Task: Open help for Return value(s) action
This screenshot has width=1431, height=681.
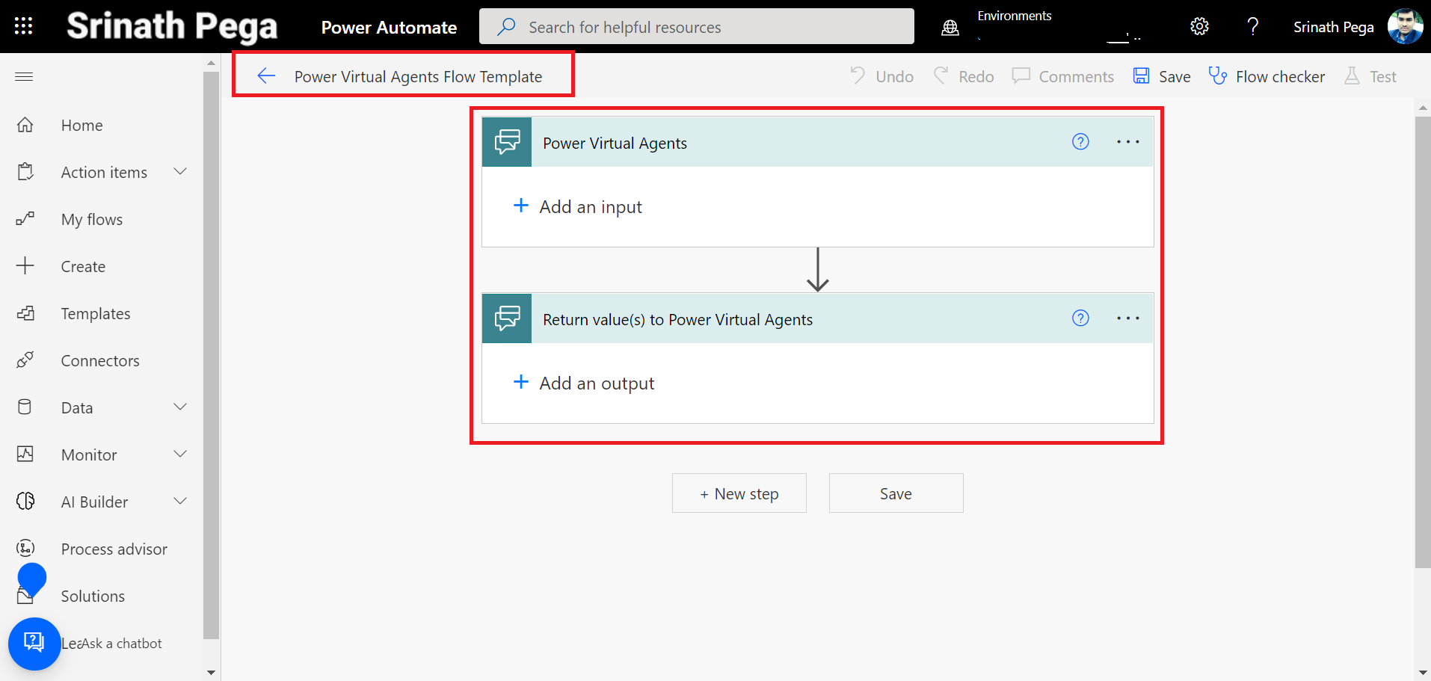Action: click(x=1080, y=318)
